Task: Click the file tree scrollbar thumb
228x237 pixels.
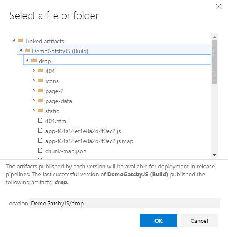Action: [x=214, y=62]
